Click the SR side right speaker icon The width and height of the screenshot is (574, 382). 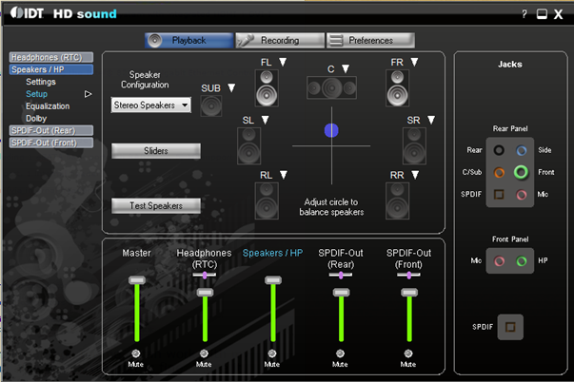[x=414, y=145]
